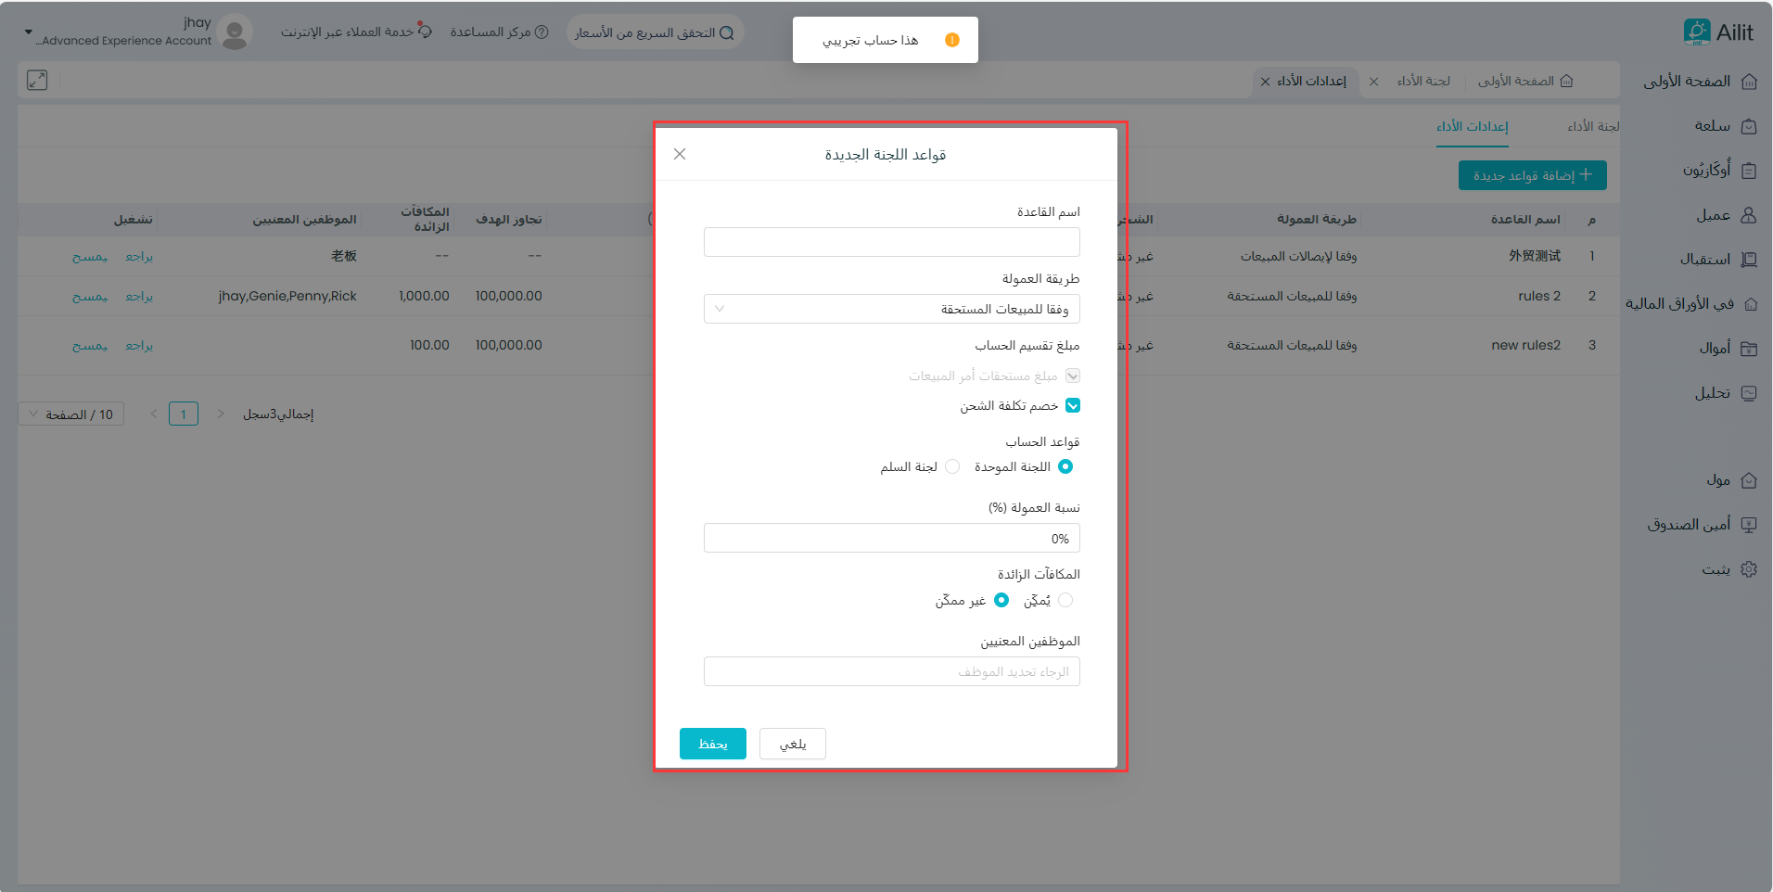Toggle the خصم تكلفة الشحن checkbox
Image resolution: width=1773 pixels, height=892 pixels.
[1073, 405]
